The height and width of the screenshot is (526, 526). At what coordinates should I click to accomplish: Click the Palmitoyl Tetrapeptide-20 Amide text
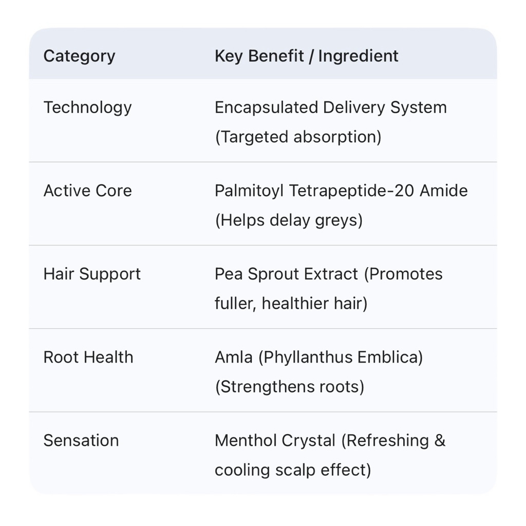point(341,191)
